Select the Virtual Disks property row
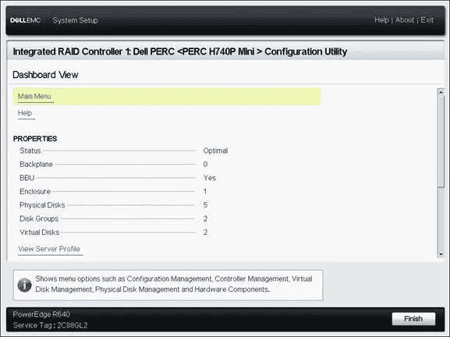 (113, 232)
